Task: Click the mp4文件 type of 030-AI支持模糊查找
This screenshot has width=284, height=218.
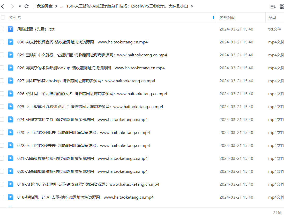Action: (x=276, y=42)
